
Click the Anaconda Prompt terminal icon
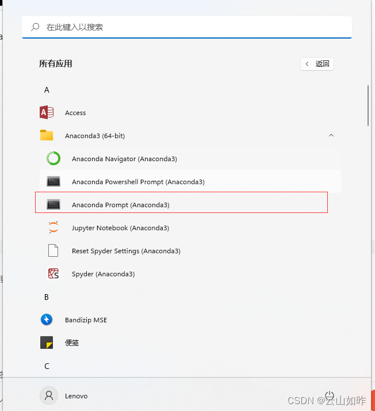point(53,204)
